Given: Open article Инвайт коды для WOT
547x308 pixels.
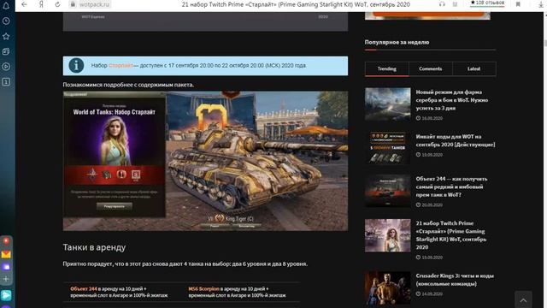Looking at the screenshot, I should point(455,140).
